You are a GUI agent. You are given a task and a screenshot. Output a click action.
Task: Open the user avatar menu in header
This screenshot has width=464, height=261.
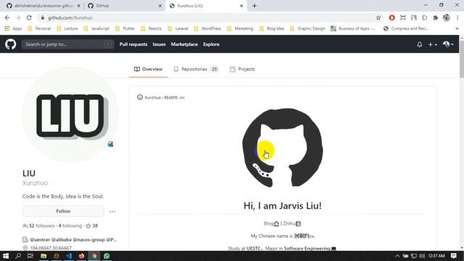pyautogui.click(x=448, y=44)
